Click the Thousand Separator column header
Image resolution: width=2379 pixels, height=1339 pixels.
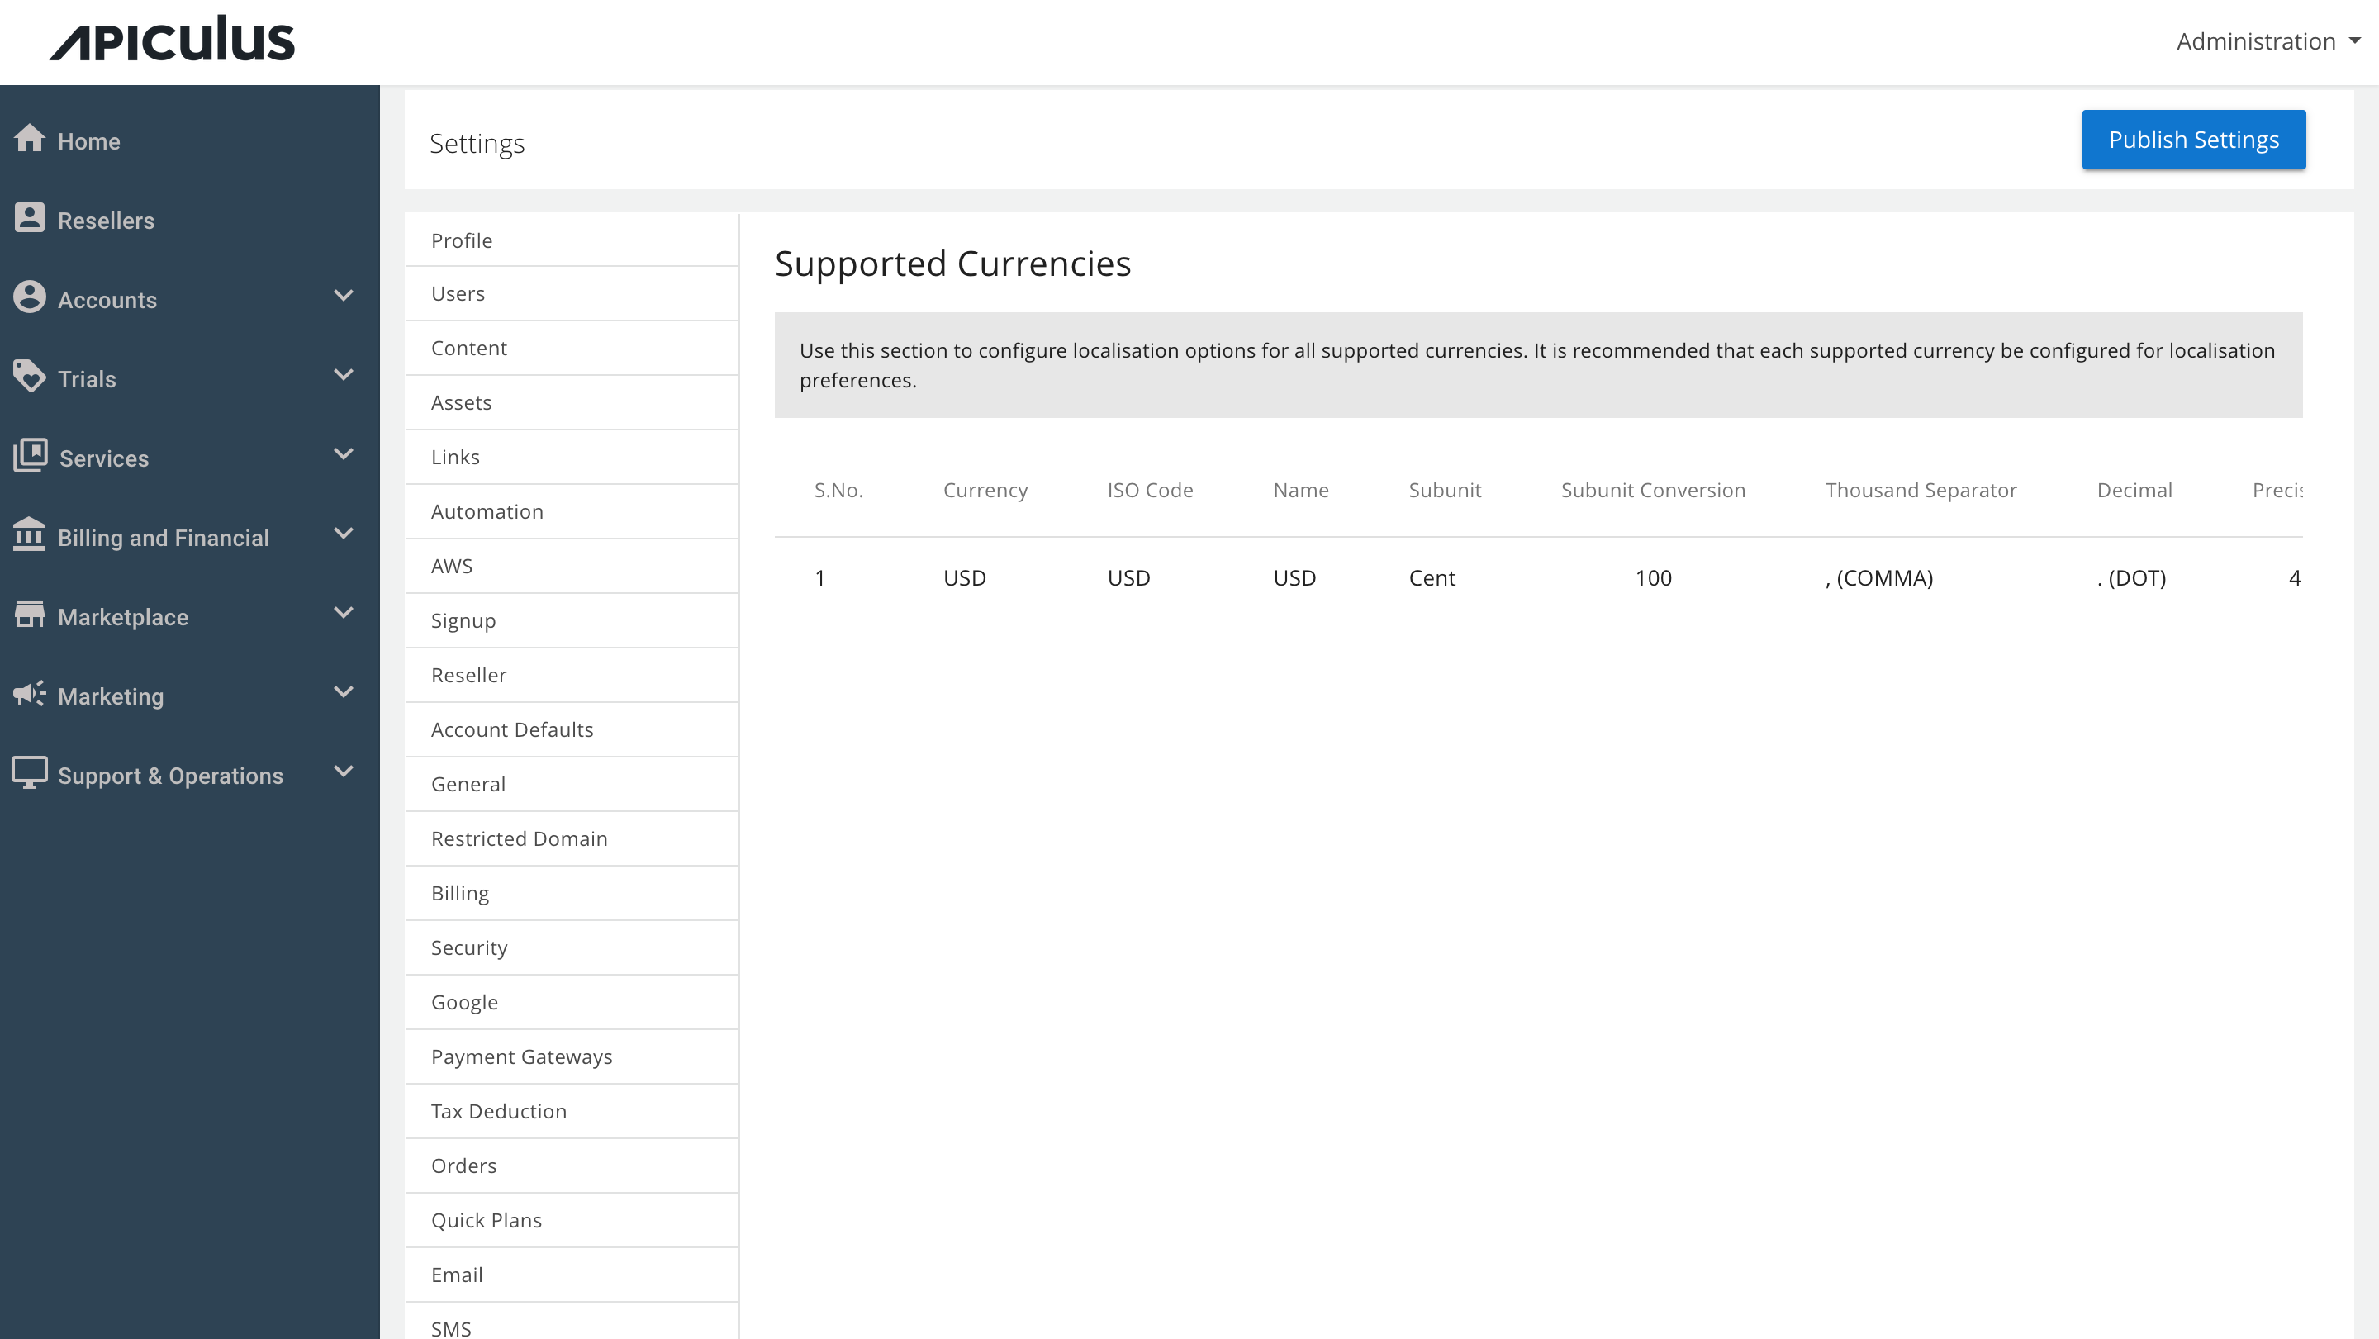click(x=1921, y=491)
